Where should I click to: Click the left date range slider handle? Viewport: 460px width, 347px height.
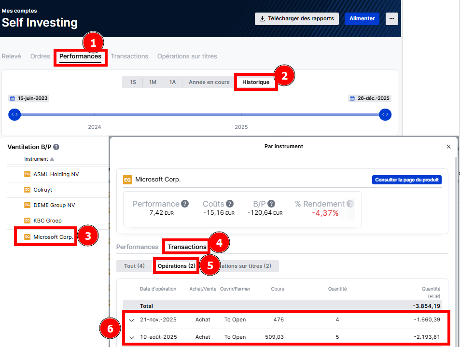(14, 115)
